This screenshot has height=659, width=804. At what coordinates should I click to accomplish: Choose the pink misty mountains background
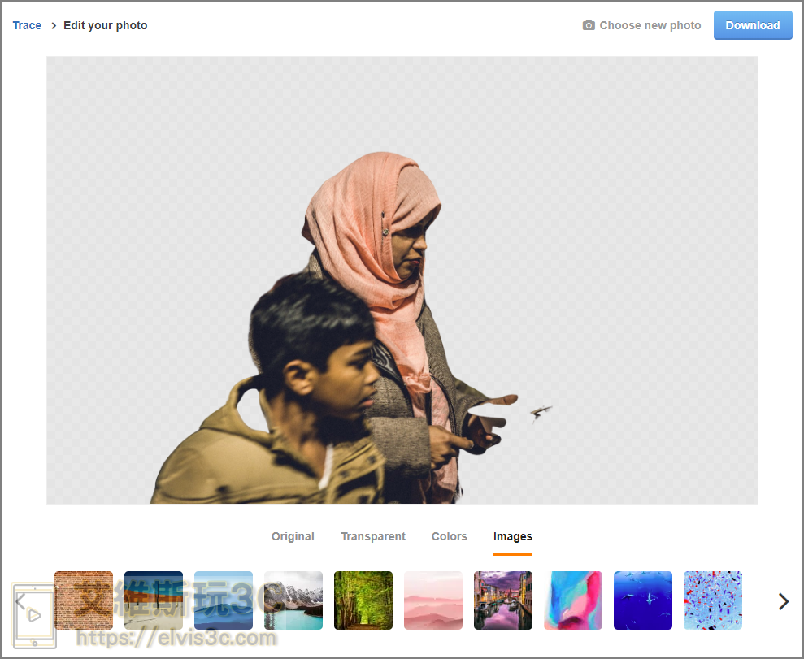[x=433, y=600]
